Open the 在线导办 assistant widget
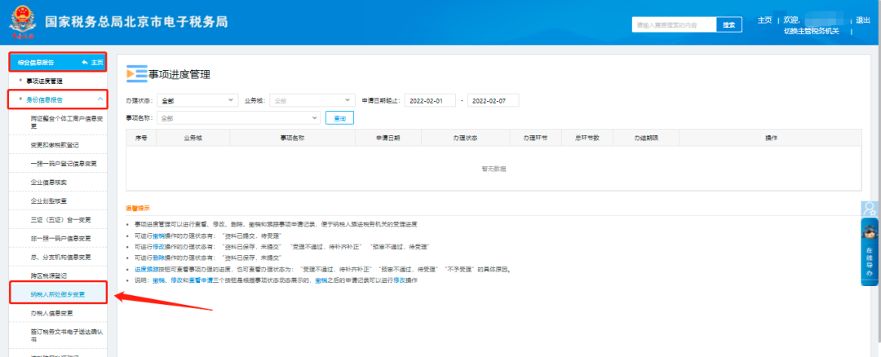Viewport: 881px width, 357px height. [870, 252]
